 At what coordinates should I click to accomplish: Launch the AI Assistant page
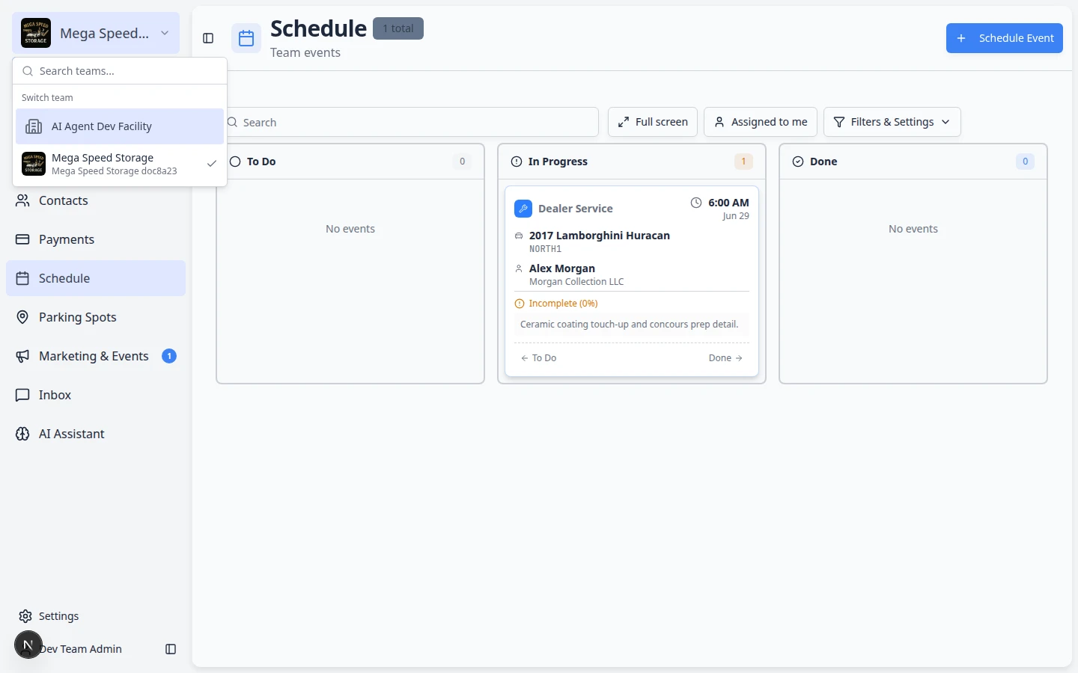tap(96, 434)
